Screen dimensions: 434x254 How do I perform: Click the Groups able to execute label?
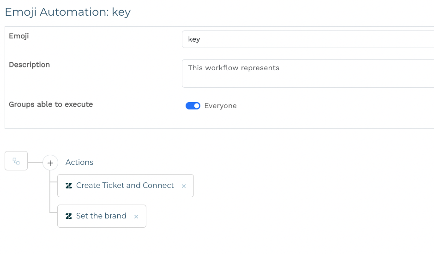(x=51, y=104)
